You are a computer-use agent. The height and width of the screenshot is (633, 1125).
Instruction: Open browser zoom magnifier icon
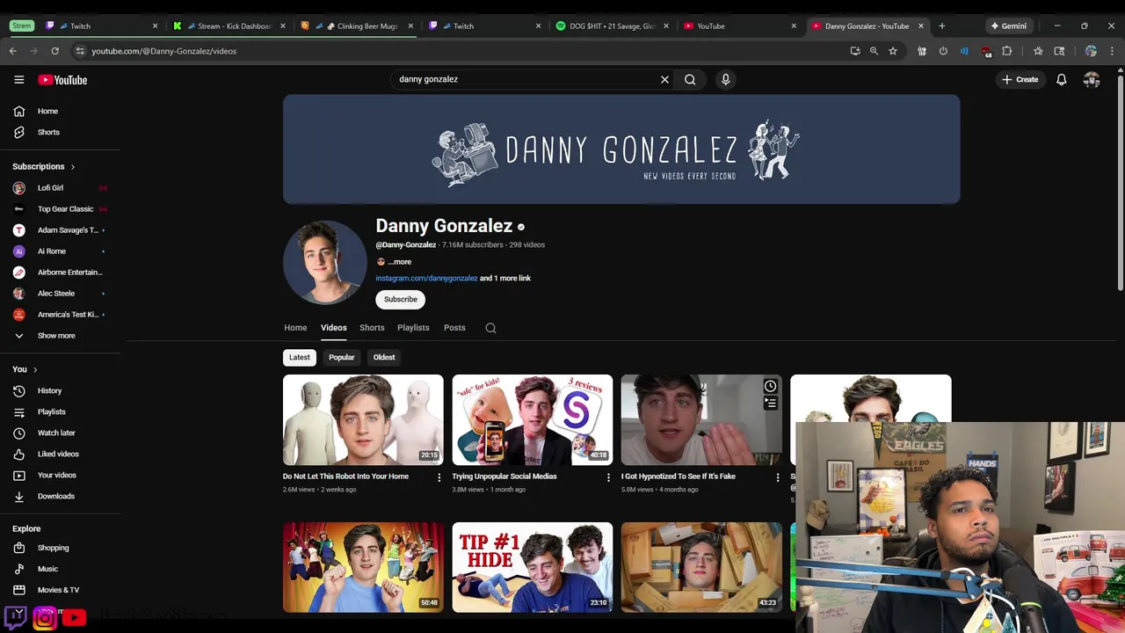point(874,51)
